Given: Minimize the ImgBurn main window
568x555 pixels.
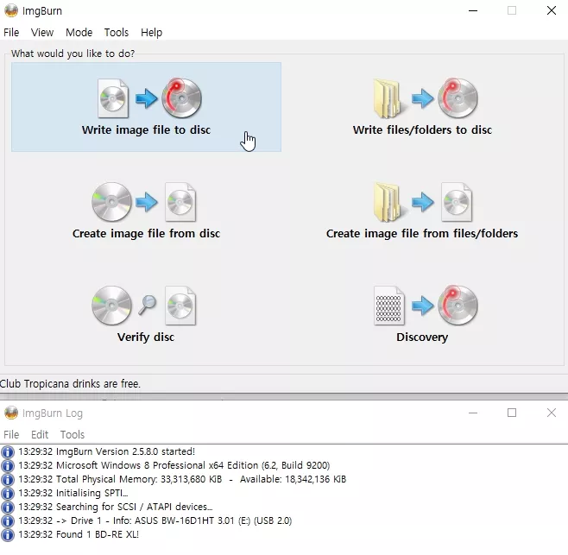Looking at the screenshot, I should tap(473, 10).
